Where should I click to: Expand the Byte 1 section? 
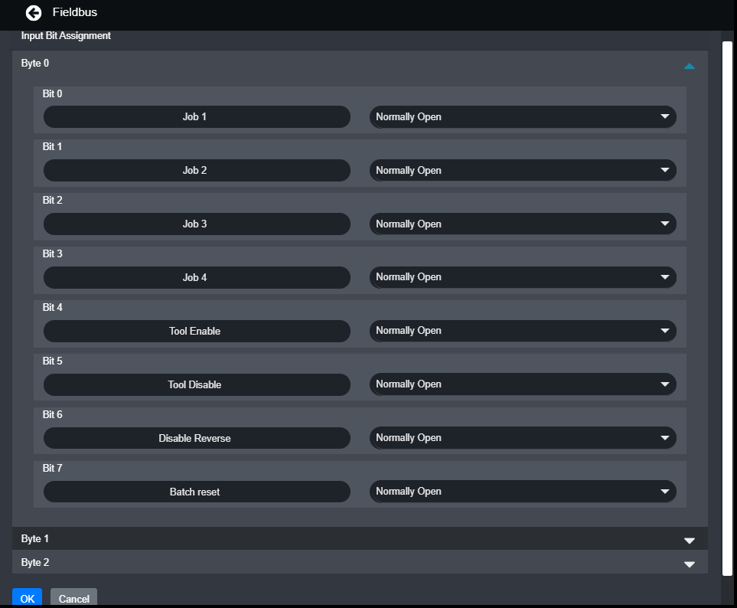pos(689,541)
